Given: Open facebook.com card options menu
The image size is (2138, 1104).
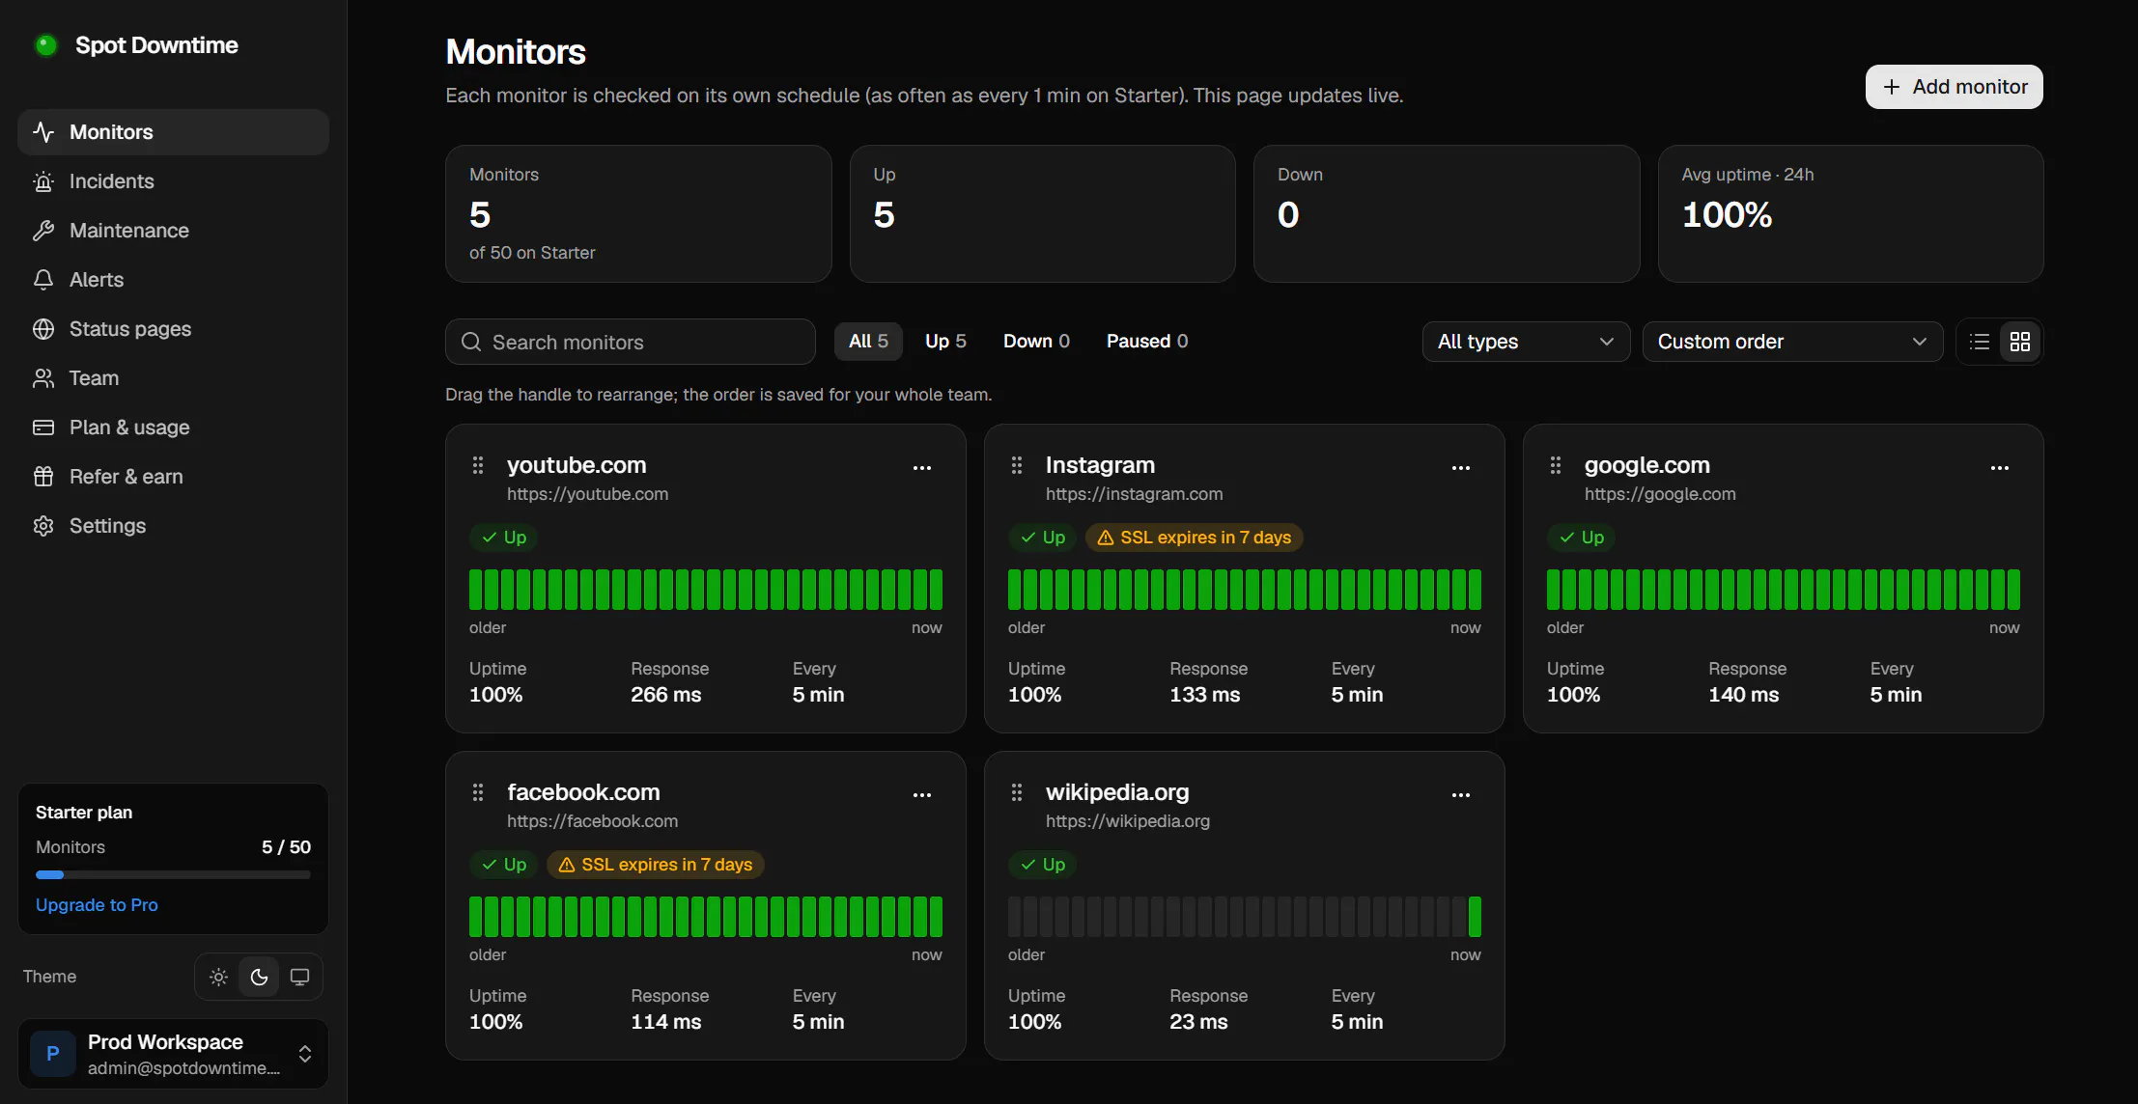Looking at the screenshot, I should tap(922, 795).
